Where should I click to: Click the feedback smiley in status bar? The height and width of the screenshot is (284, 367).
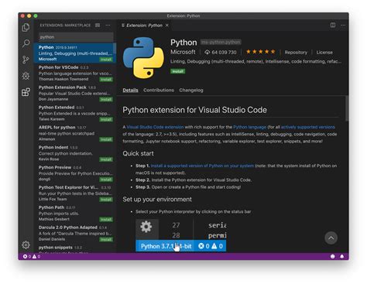click(332, 256)
